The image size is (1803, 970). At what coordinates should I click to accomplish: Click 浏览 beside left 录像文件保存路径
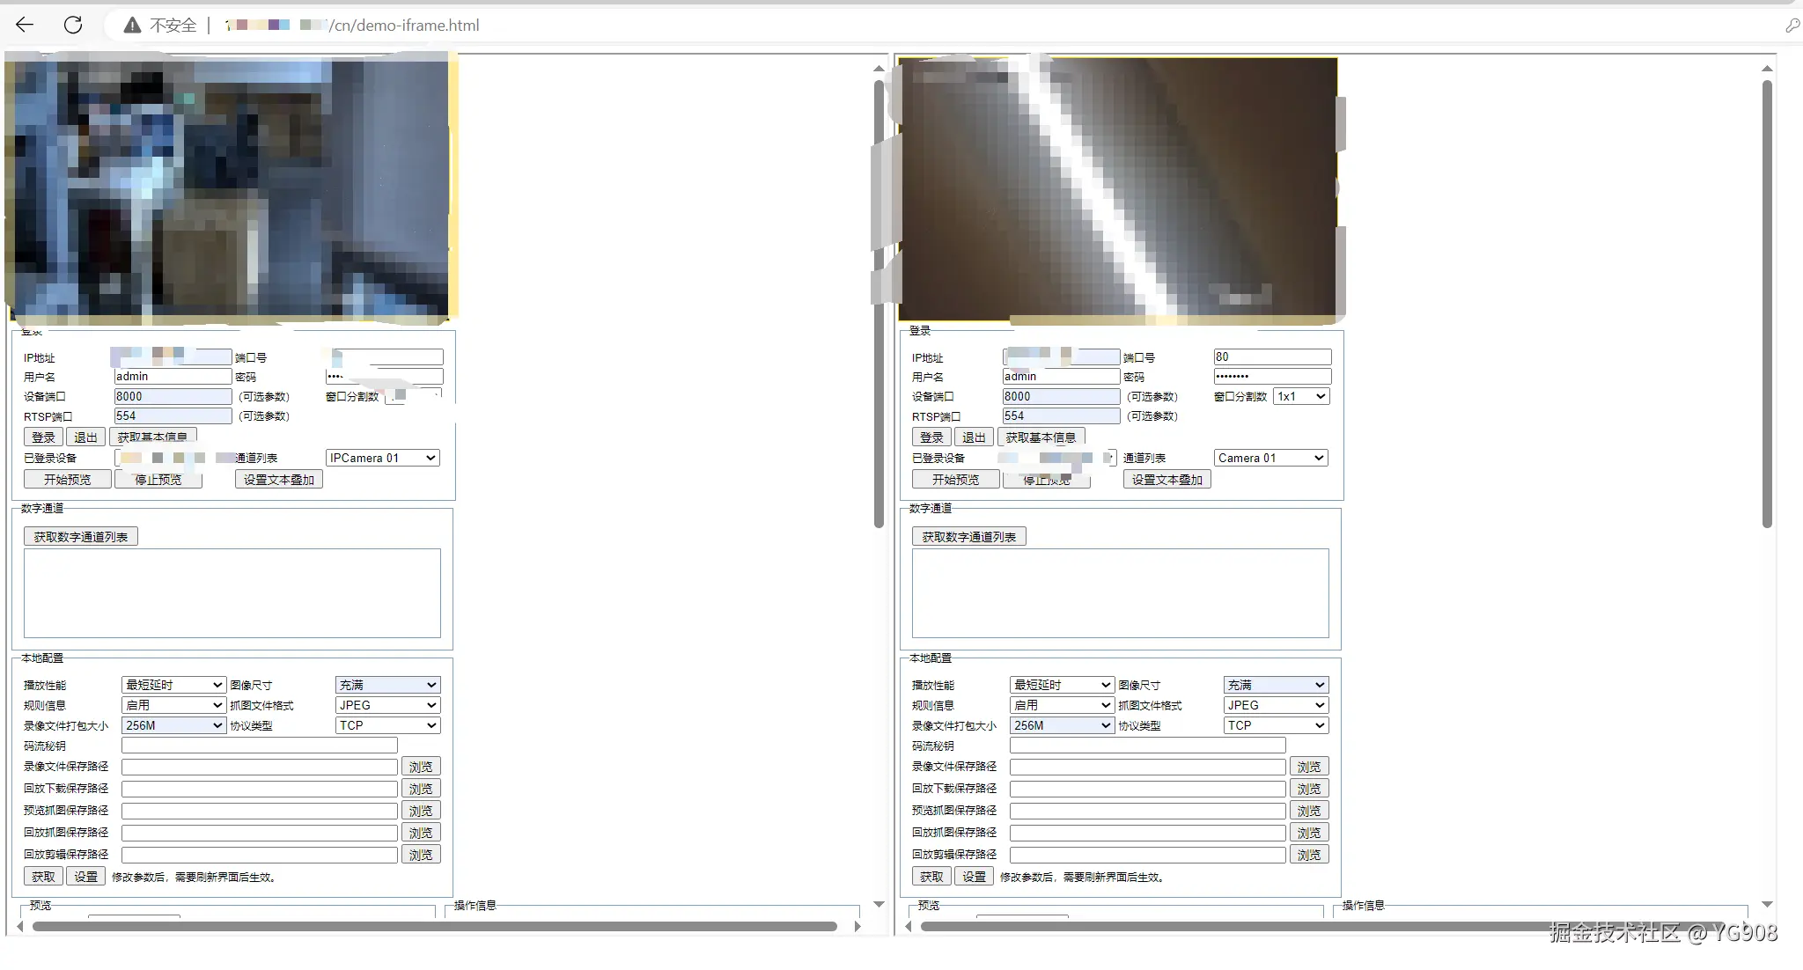click(x=421, y=767)
